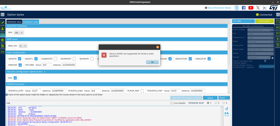Open fault analyzer bug icon
This screenshot has height=126, width=280.
[278, 39]
